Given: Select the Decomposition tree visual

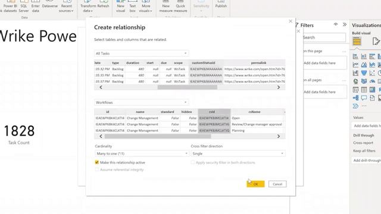Looking at the screenshot, I should [x=355, y=98].
